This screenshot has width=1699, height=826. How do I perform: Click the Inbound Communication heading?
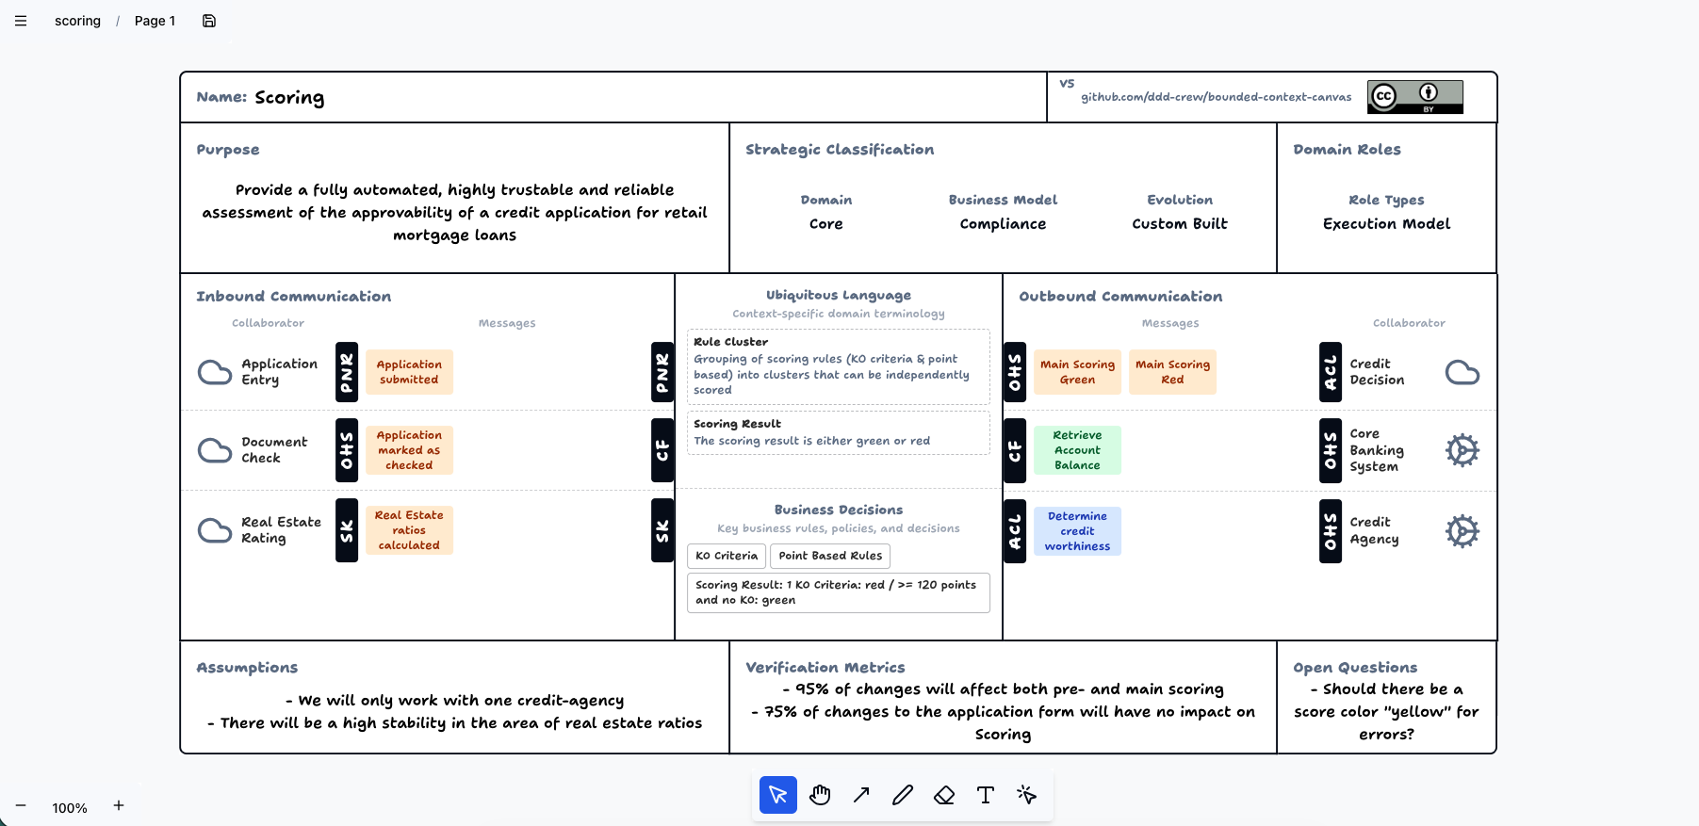click(294, 297)
